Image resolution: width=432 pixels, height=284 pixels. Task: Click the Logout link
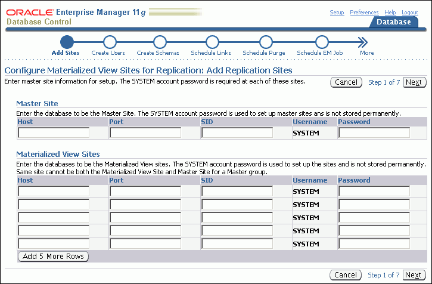(410, 13)
